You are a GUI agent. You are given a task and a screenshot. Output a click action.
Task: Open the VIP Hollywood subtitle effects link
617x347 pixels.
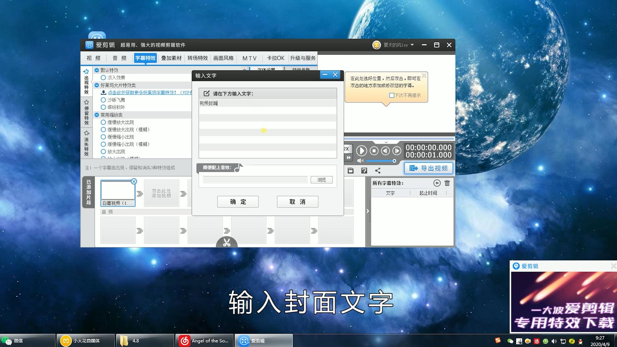point(150,93)
